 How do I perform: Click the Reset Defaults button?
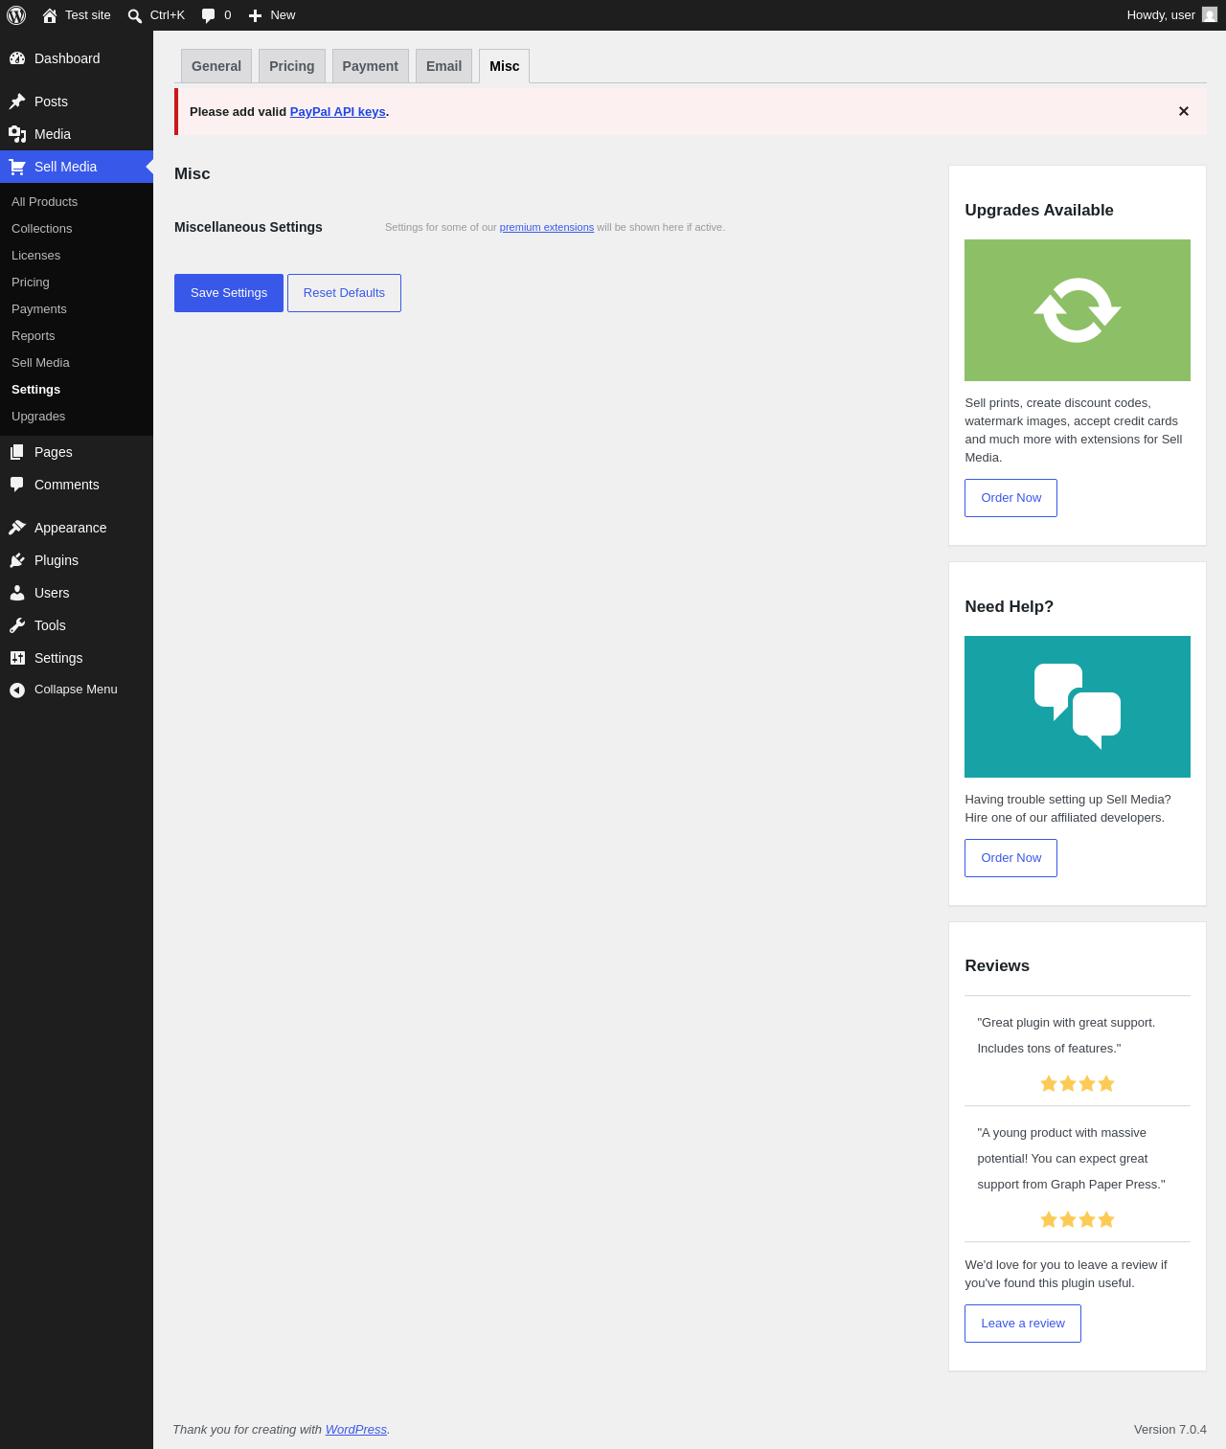(344, 293)
